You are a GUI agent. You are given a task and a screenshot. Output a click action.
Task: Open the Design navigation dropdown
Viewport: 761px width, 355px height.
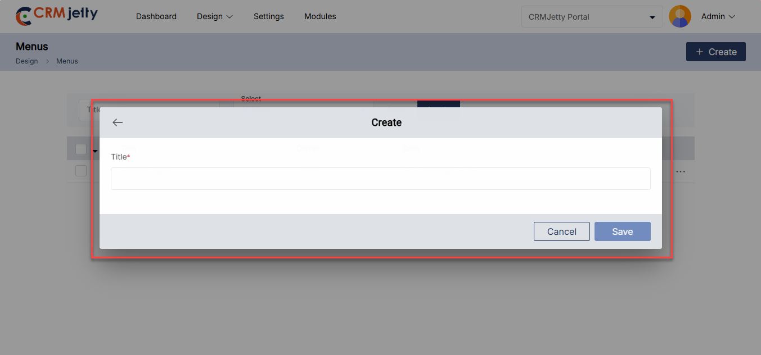click(x=214, y=16)
